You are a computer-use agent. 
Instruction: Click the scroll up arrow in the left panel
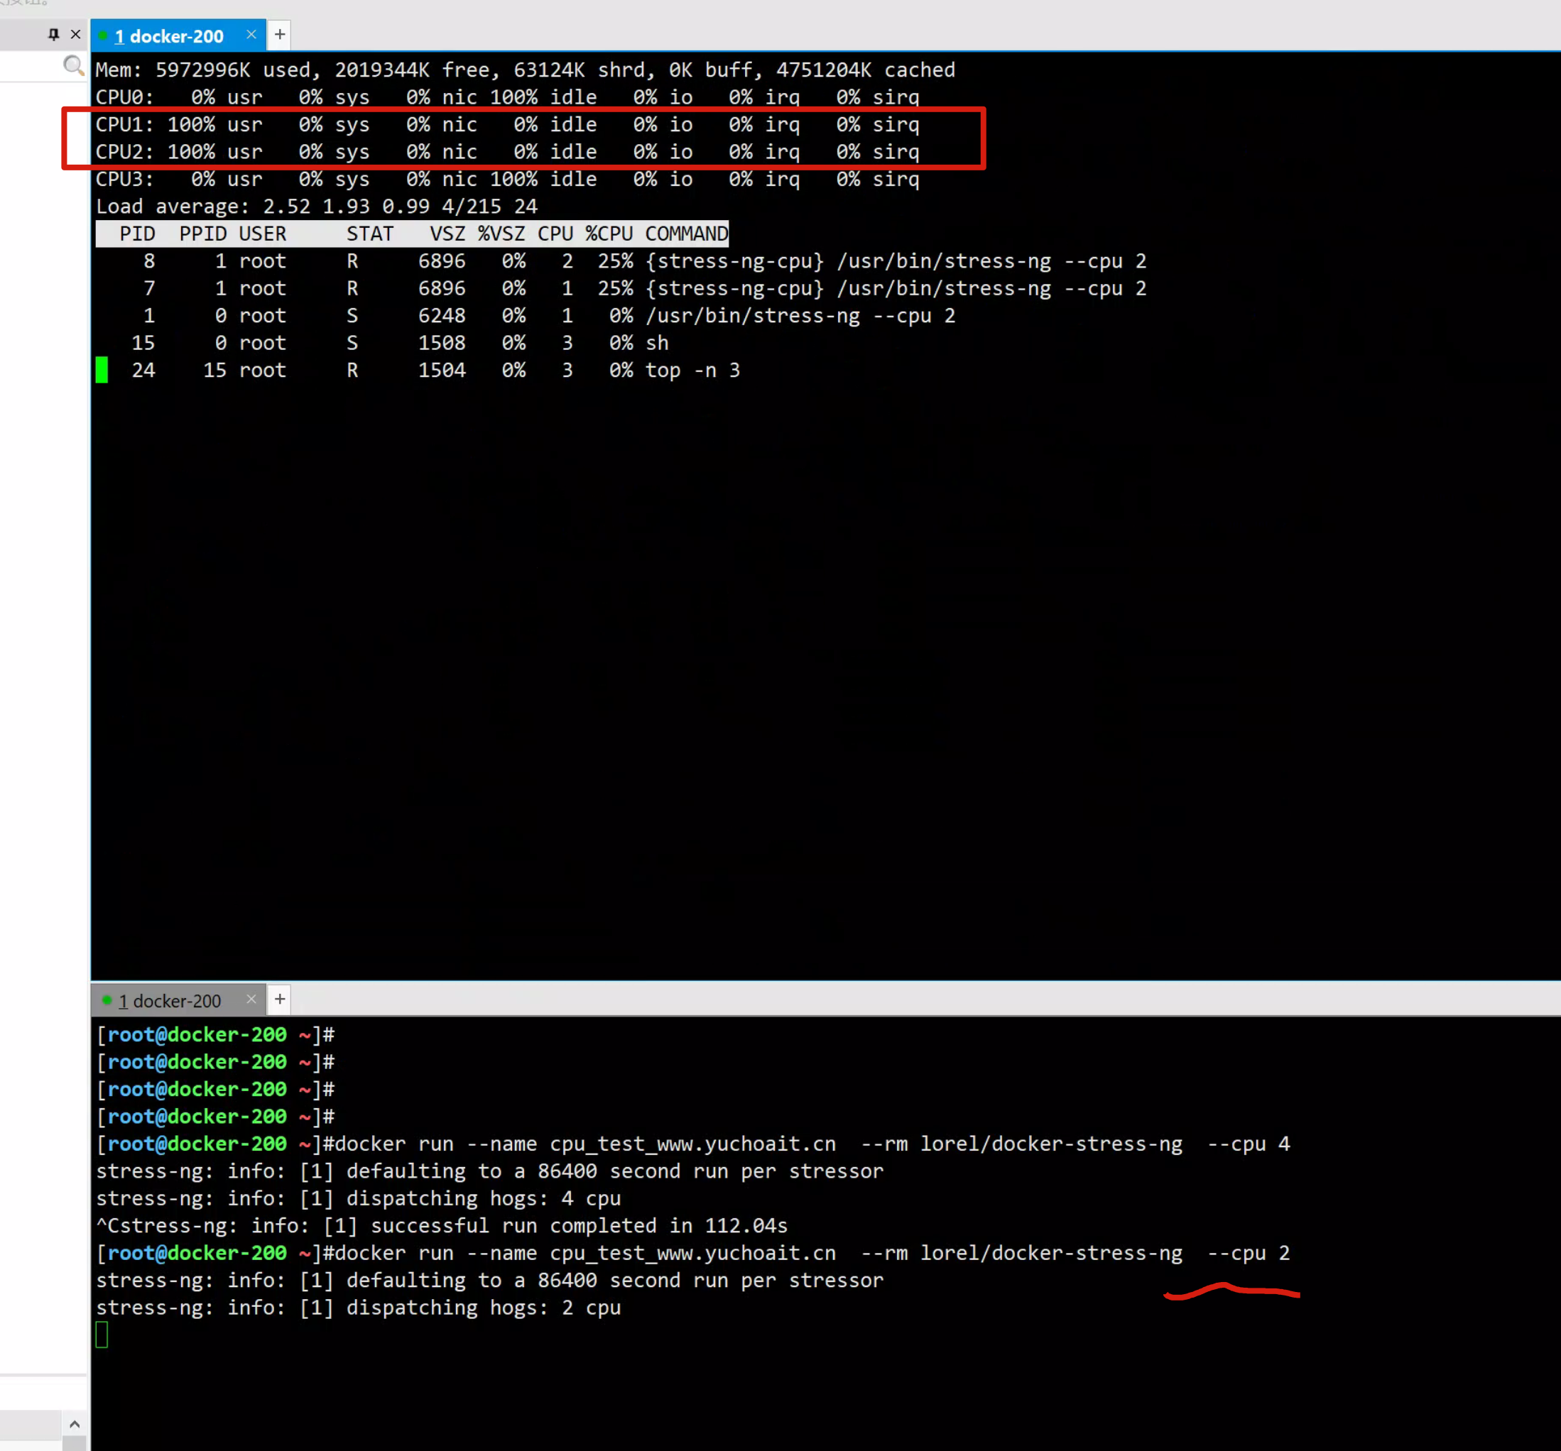click(75, 1423)
